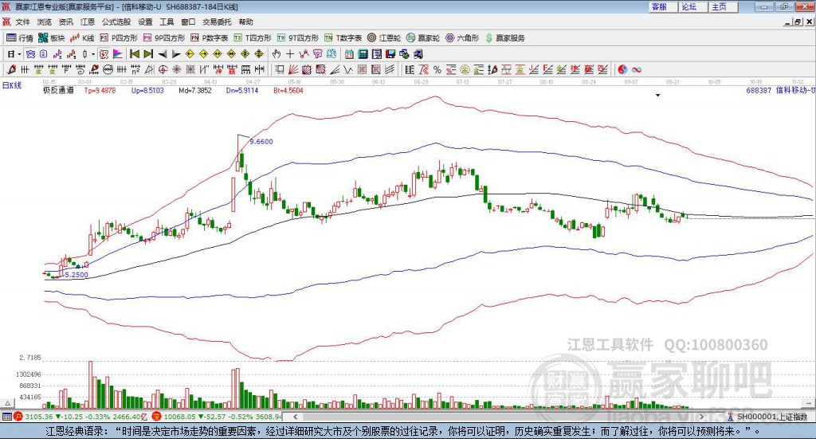Click the 论坛 forum button
Screen dimensions: 816x439
click(692, 6)
